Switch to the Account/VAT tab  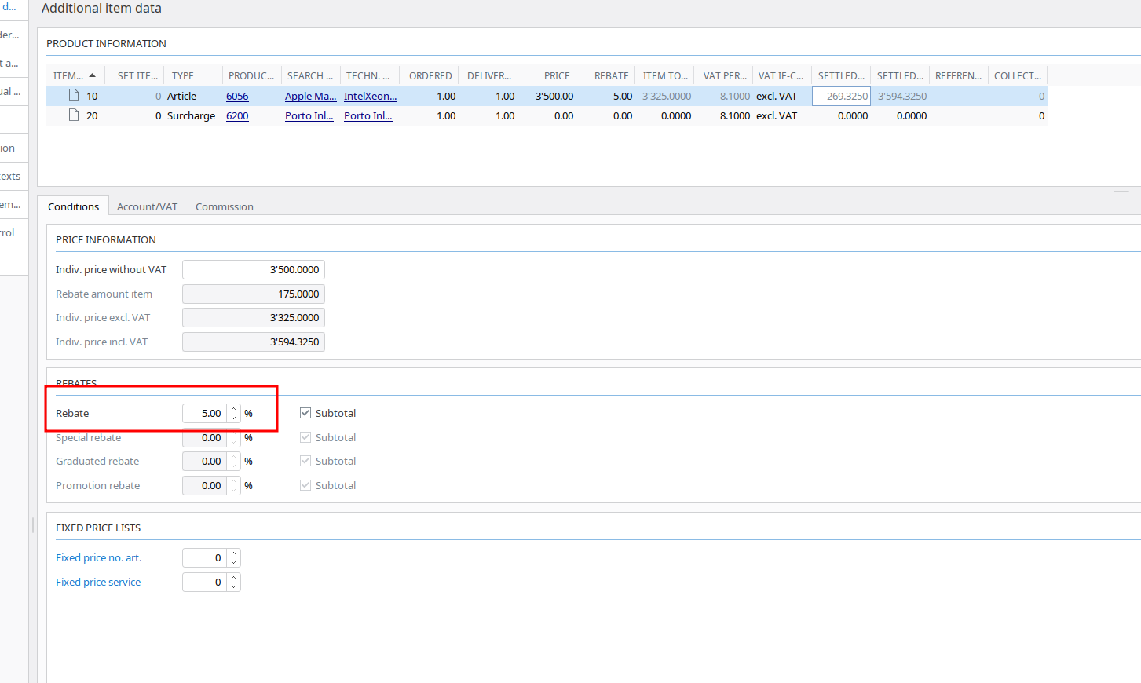[x=147, y=206]
